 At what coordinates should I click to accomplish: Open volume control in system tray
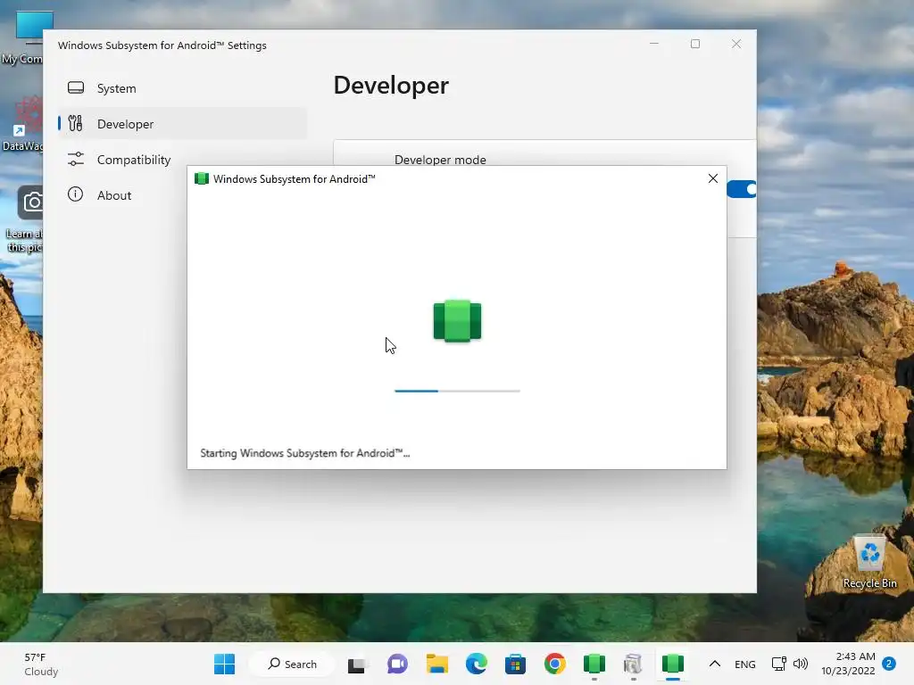(801, 664)
